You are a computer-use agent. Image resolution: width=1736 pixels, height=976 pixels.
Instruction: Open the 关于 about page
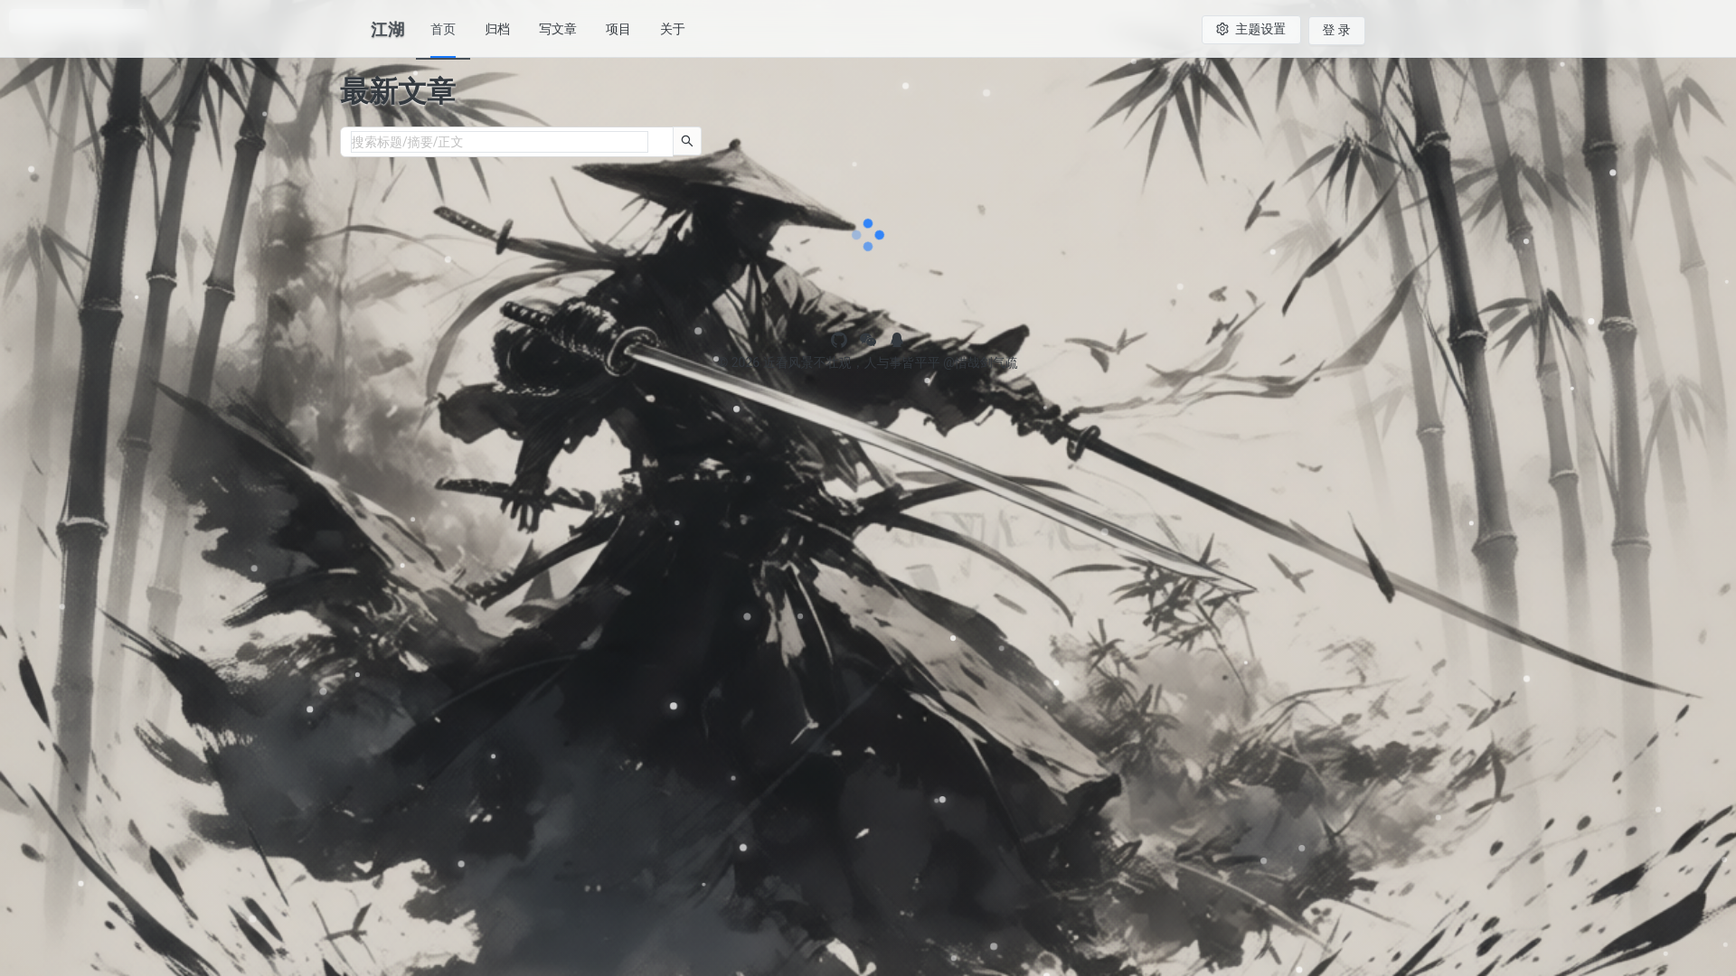click(673, 30)
